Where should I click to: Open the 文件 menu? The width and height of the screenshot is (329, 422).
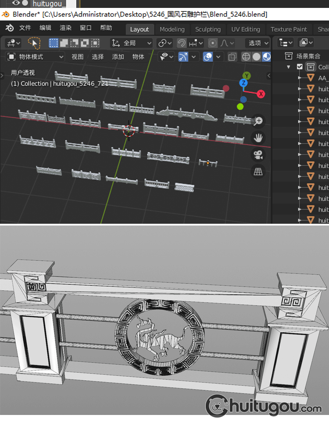tap(25, 28)
